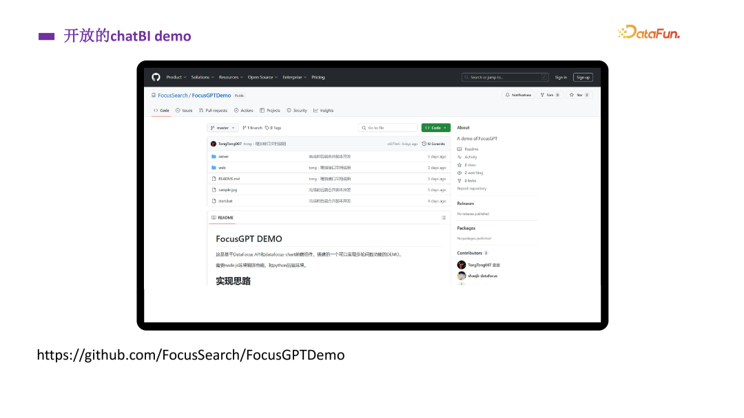Switch to the Actions tab

tap(243, 110)
